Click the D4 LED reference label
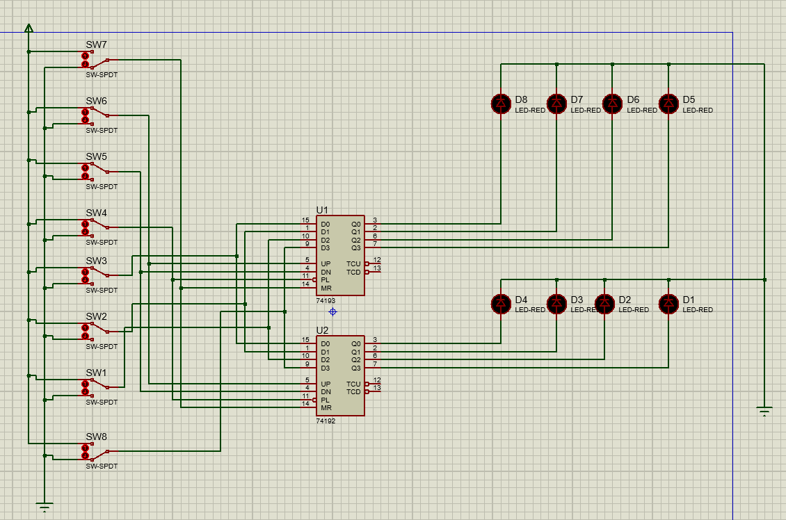 click(x=521, y=300)
